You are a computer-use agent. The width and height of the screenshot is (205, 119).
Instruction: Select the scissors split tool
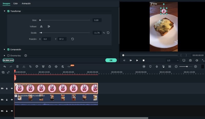coord(24,67)
